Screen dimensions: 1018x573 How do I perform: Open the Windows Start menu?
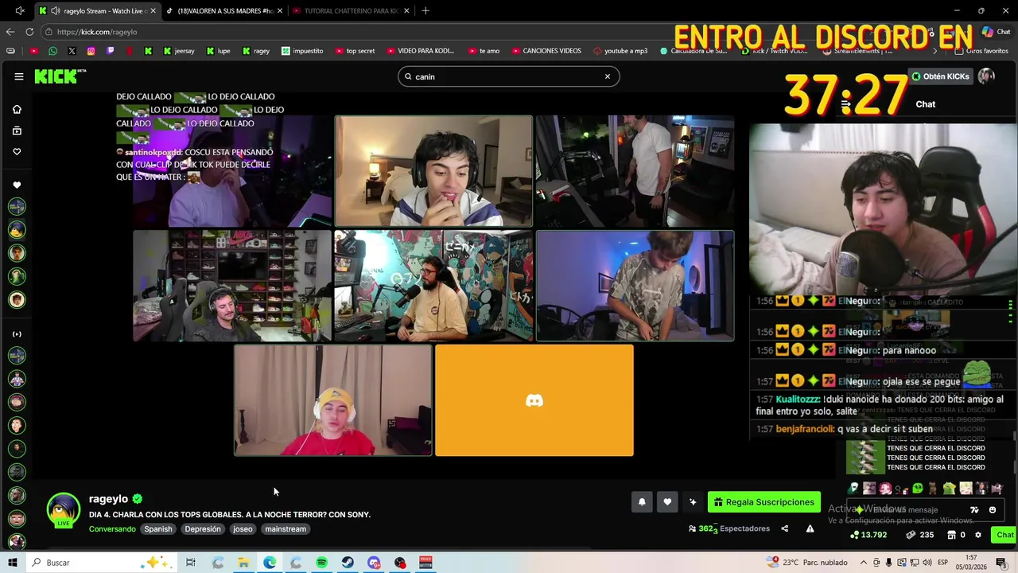click(12, 563)
